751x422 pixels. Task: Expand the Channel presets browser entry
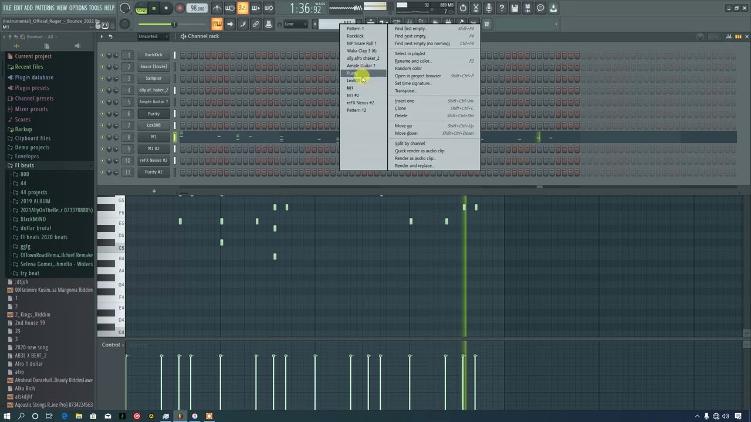tap(34, 98)
